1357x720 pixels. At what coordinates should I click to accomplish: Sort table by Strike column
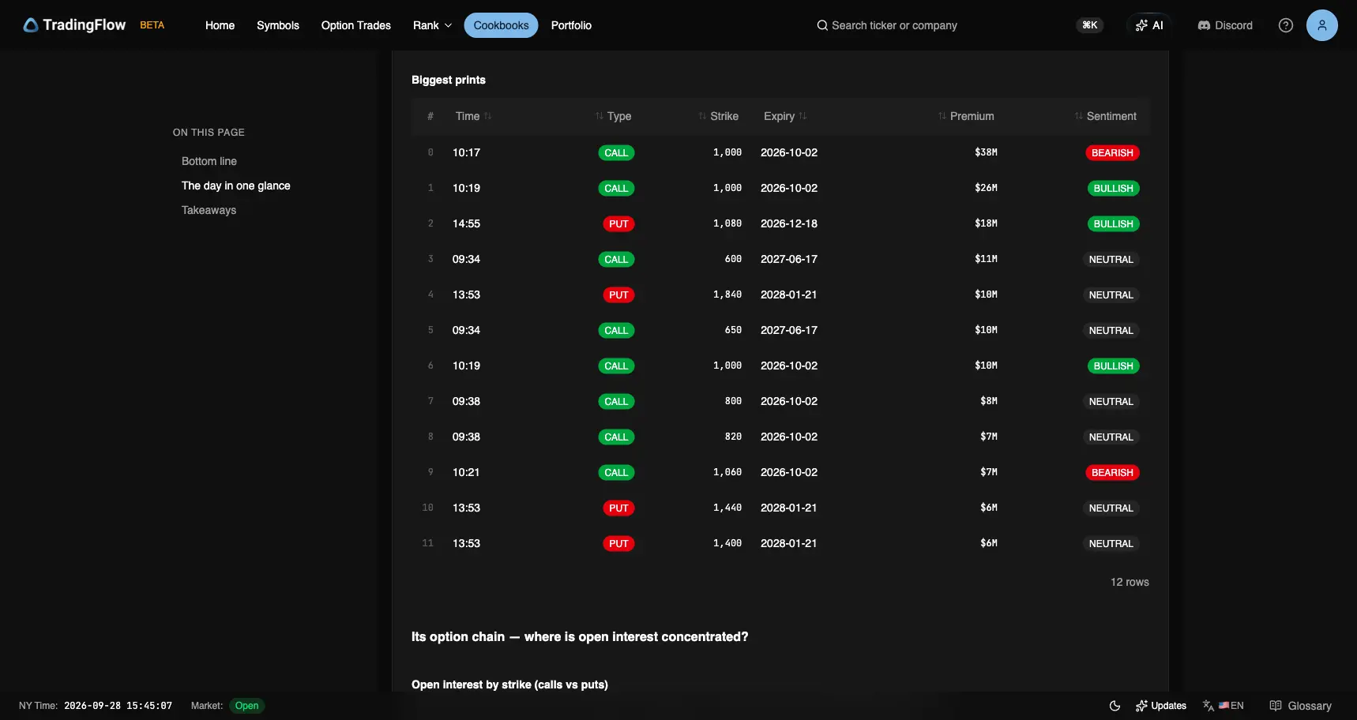[719, 116]
